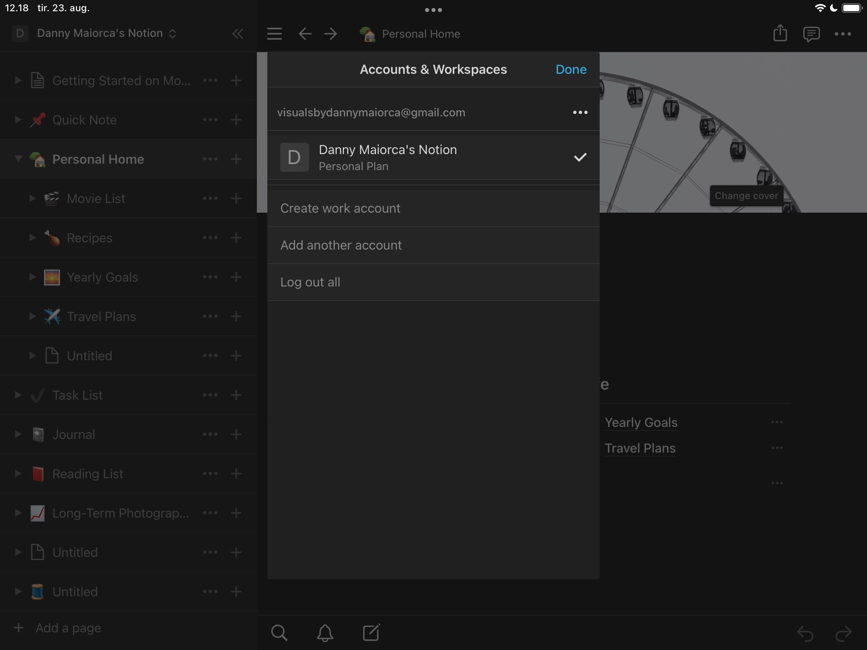Add subpage with plus beside Recipes

(x=236, y=238)
